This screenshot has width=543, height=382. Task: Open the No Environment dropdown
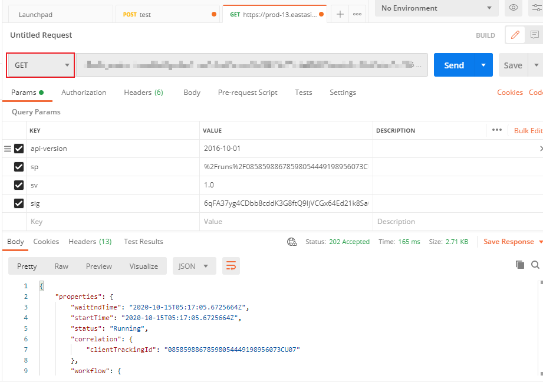tap(437, 8)
